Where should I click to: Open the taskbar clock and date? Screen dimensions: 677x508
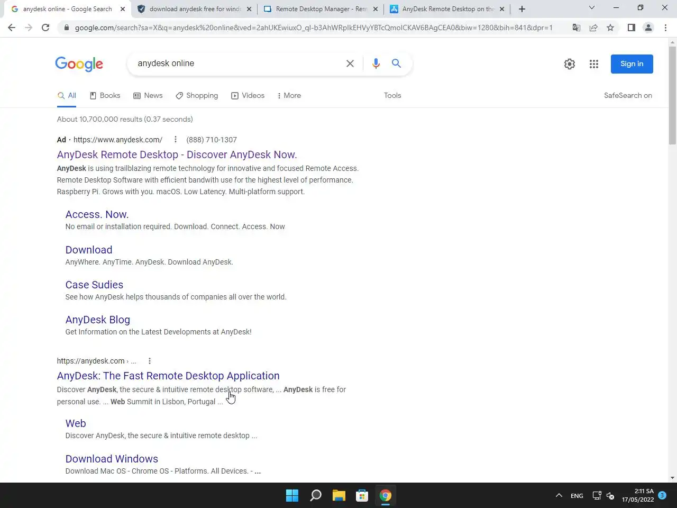(637, 495)
